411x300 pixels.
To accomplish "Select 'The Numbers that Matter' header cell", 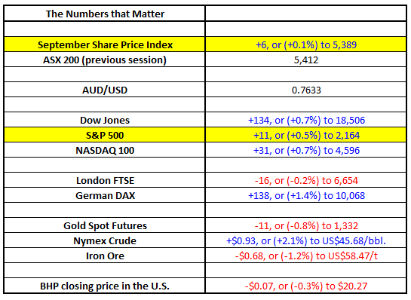I will (105, 14).
